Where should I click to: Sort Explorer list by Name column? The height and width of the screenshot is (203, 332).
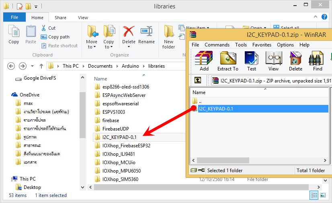[100, 79]
